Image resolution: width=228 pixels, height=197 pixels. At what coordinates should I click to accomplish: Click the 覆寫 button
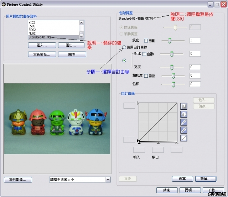click(182, 179)
